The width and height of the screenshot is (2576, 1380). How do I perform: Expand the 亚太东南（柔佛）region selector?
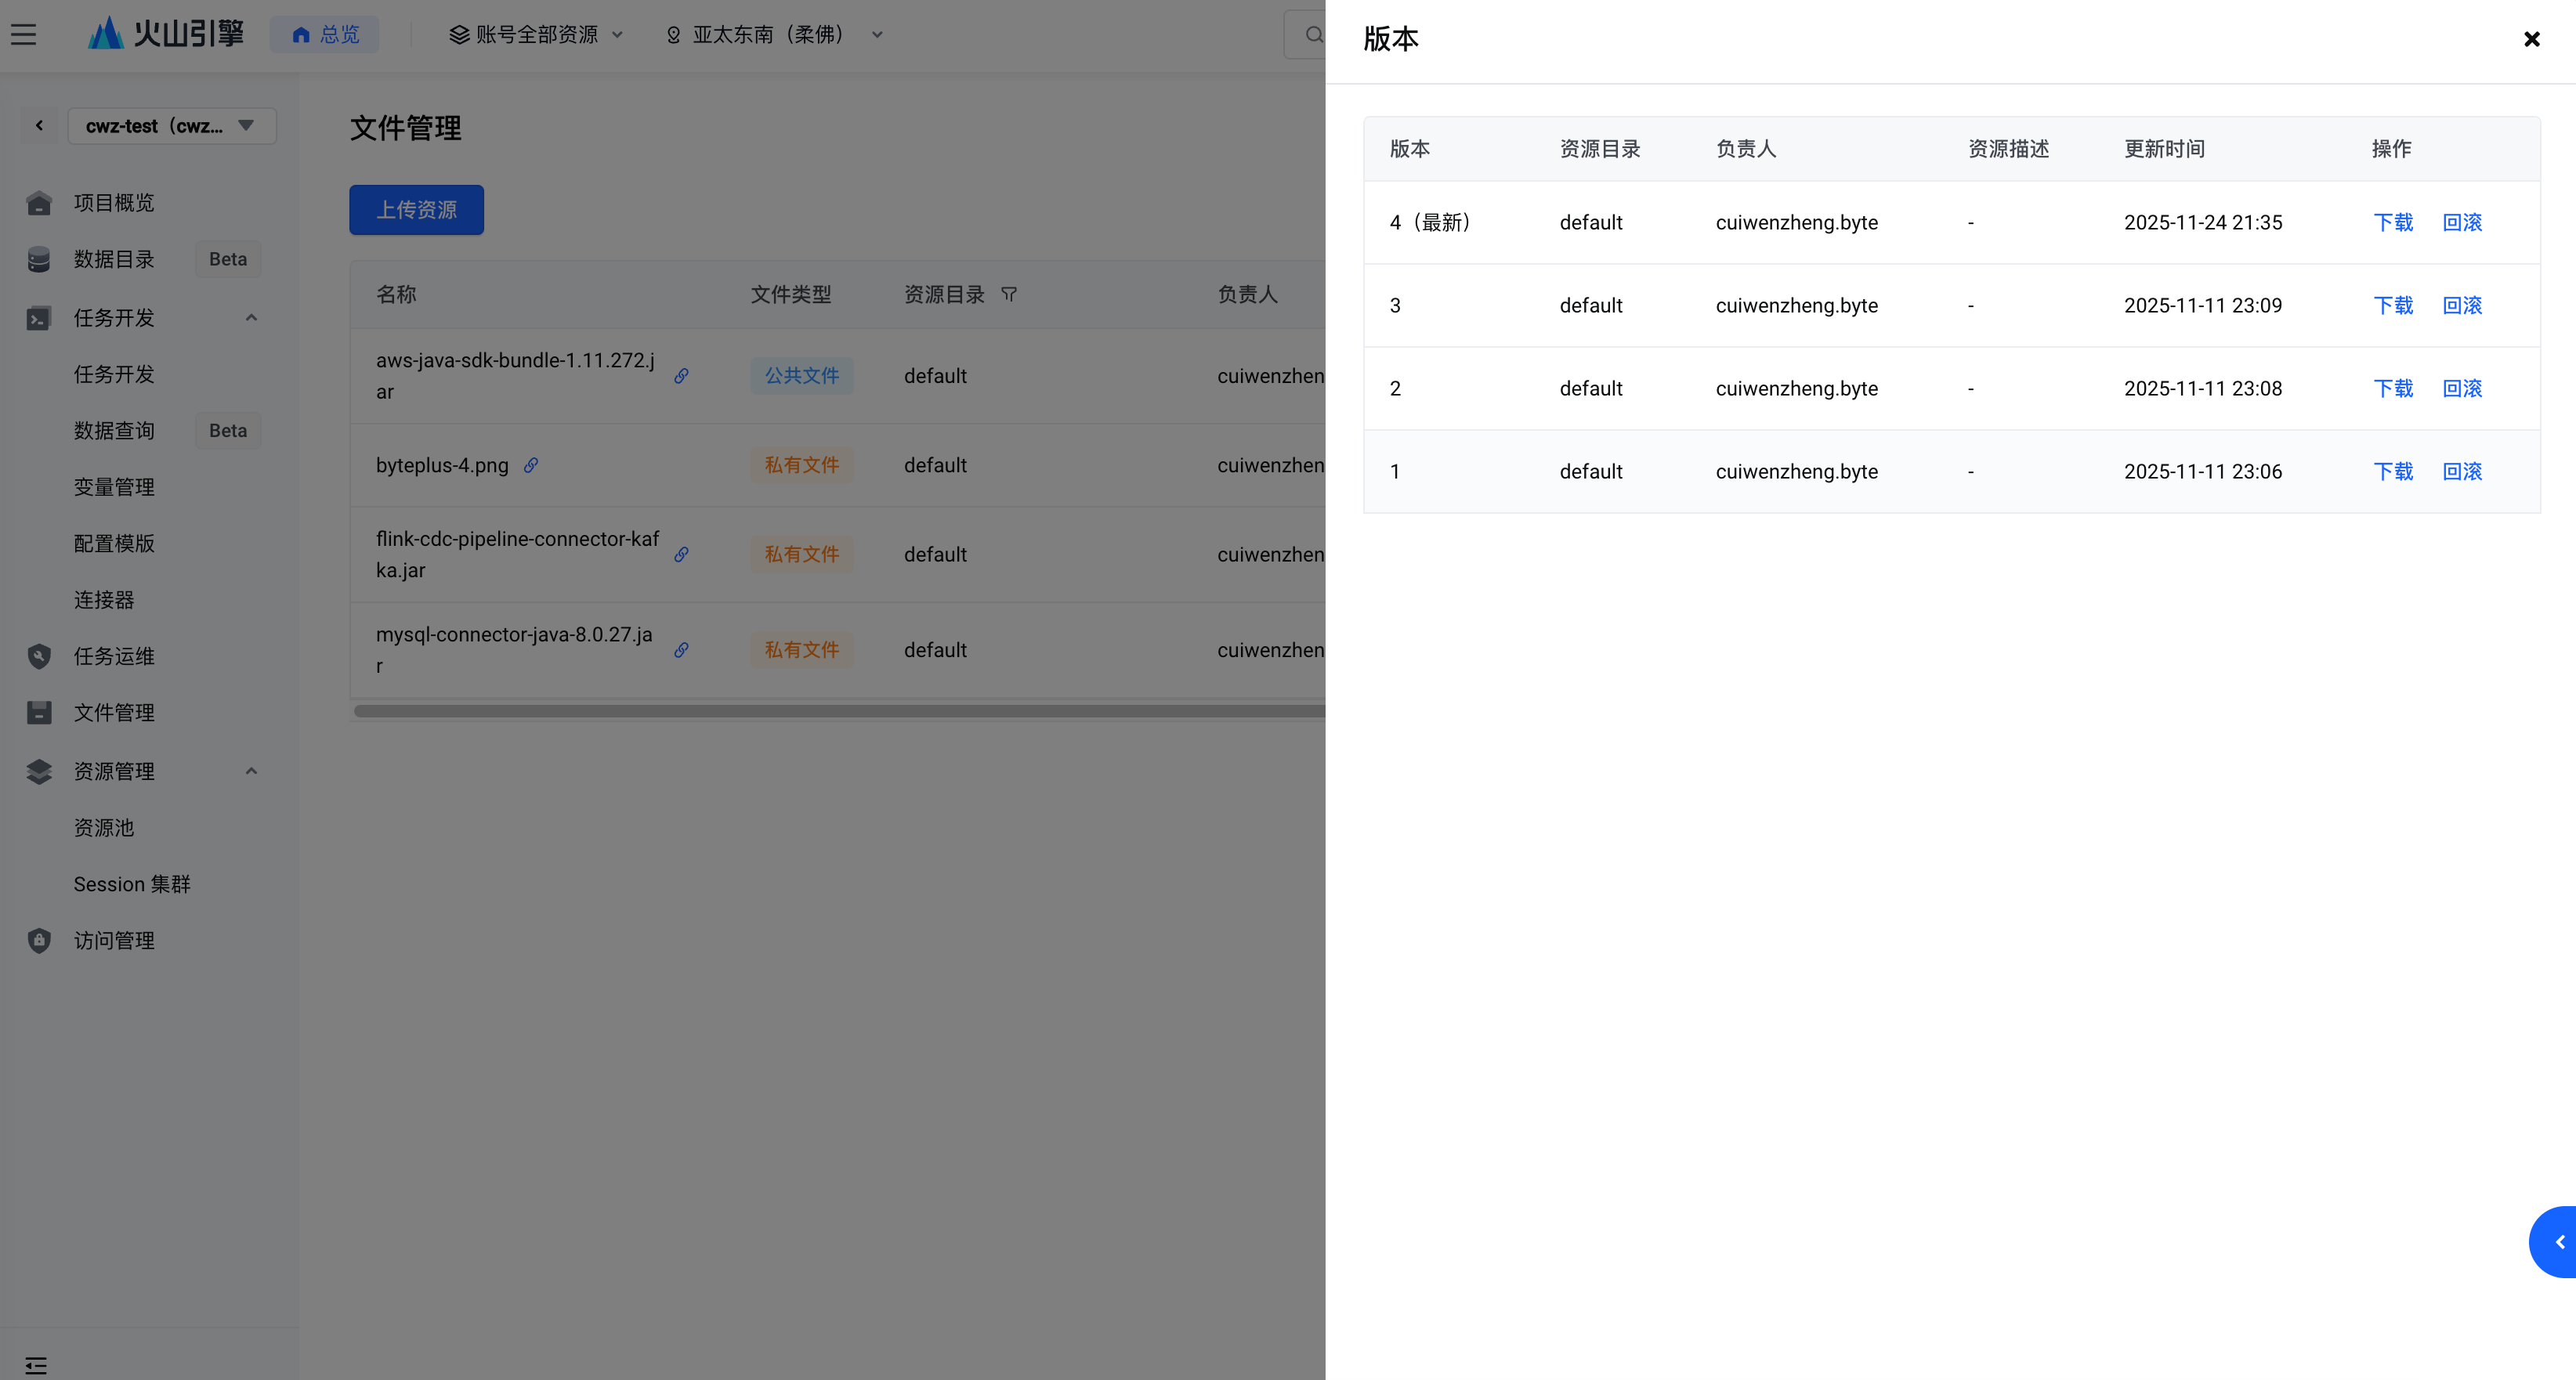click(x=774, y=35)
